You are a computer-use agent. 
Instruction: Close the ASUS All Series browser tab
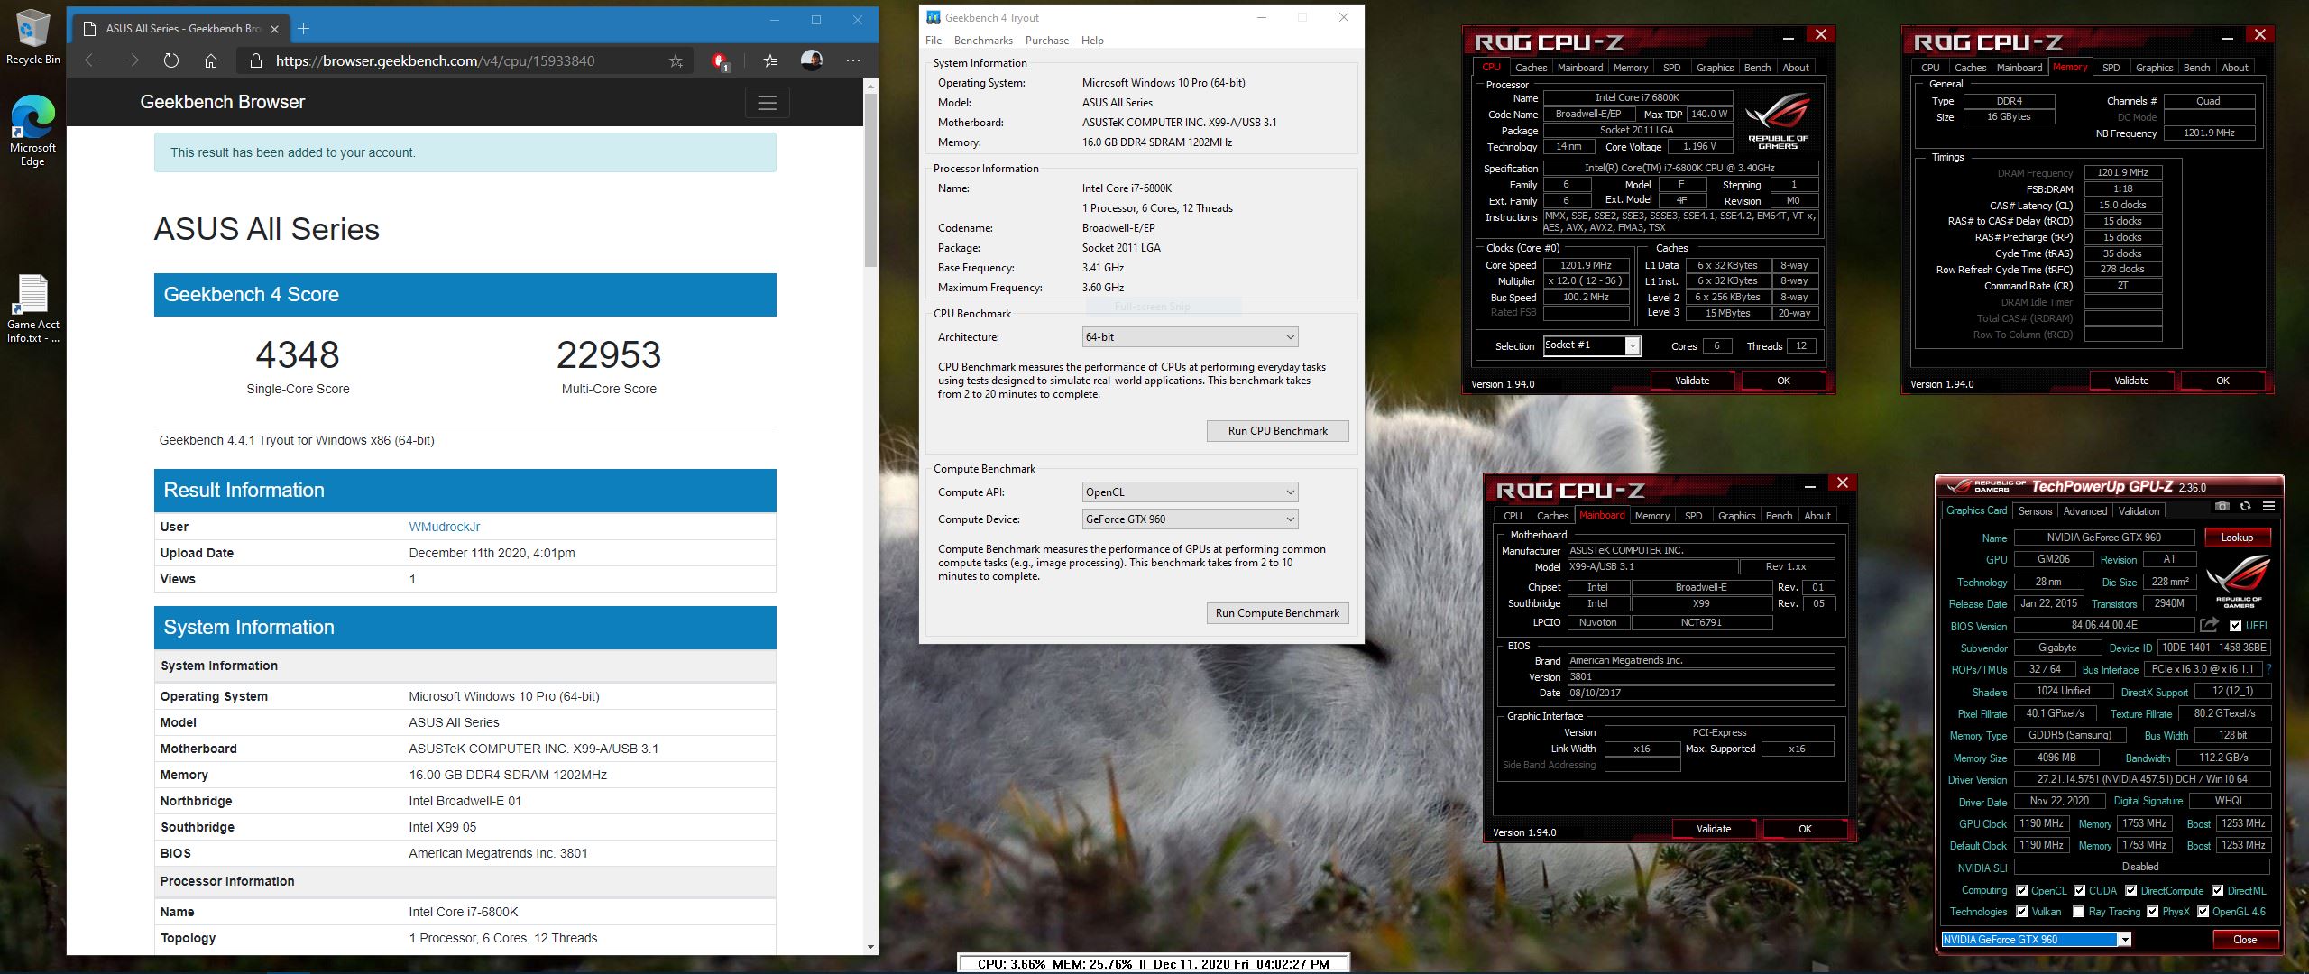coord(275,29)
